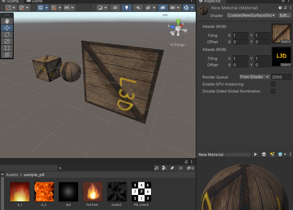293x210 pixels.
Task: Toggle hidden packages count icon
Action: (190, 168)
